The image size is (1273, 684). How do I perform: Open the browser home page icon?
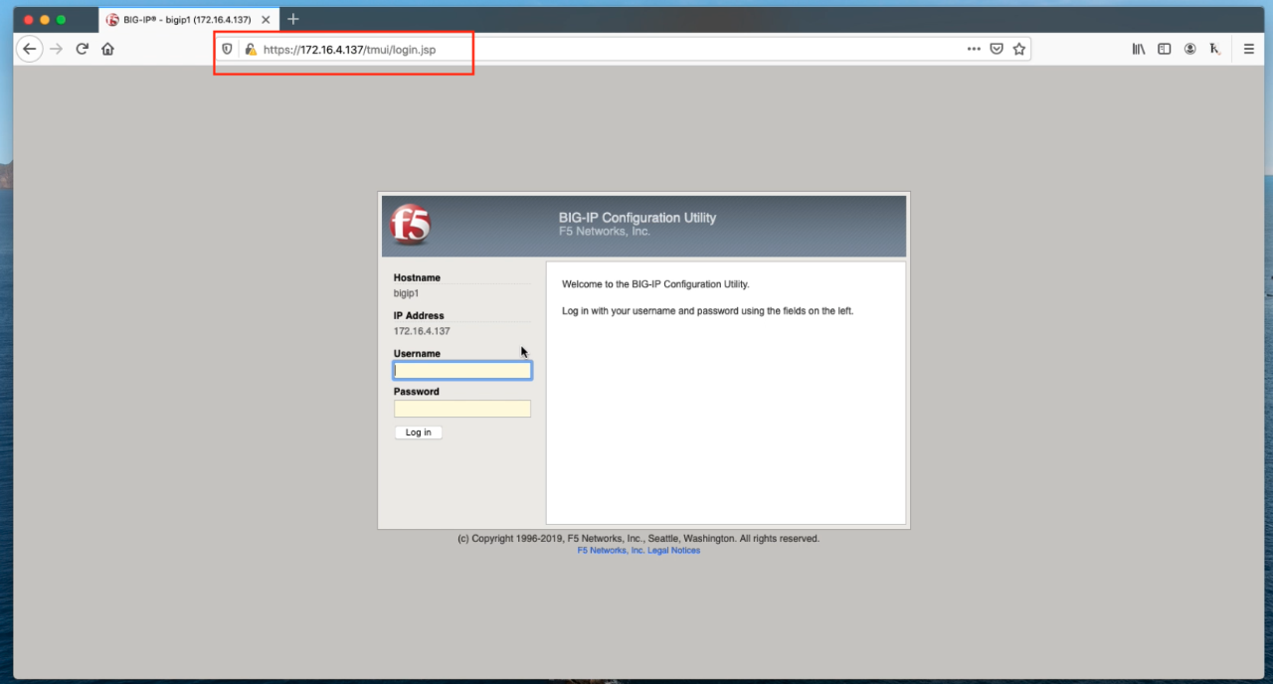point(107,49)
